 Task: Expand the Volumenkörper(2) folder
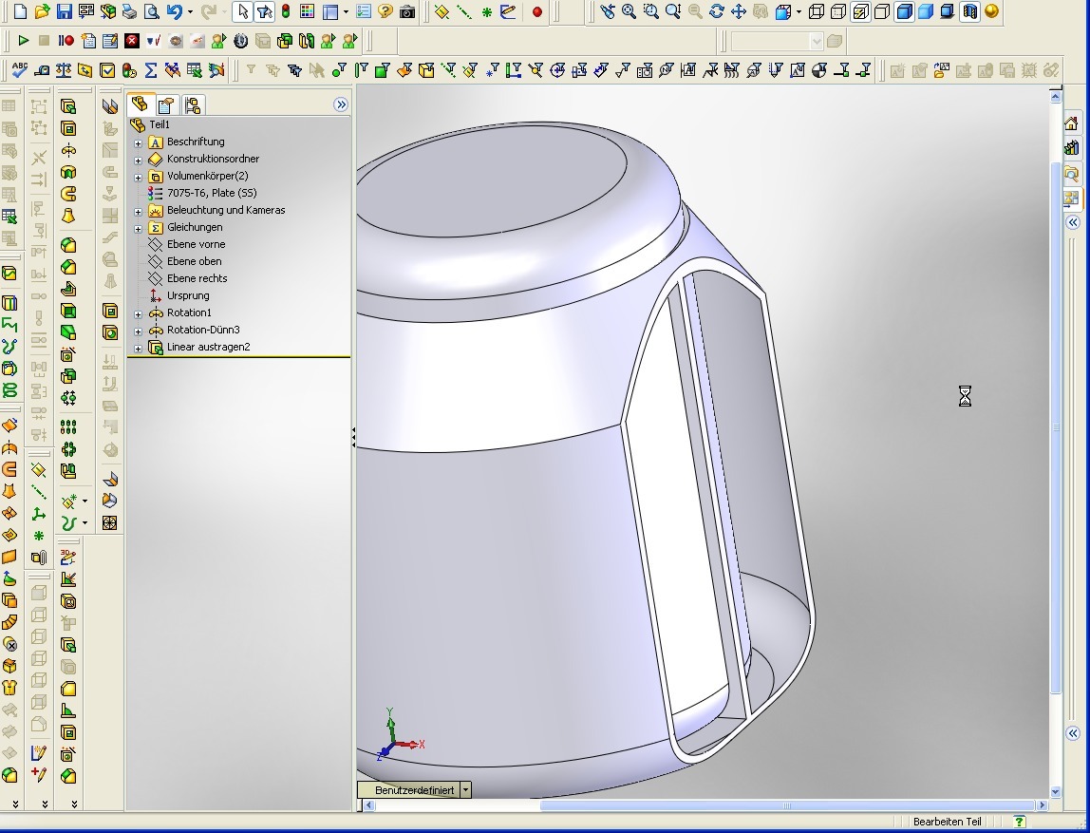coord(138,177)
